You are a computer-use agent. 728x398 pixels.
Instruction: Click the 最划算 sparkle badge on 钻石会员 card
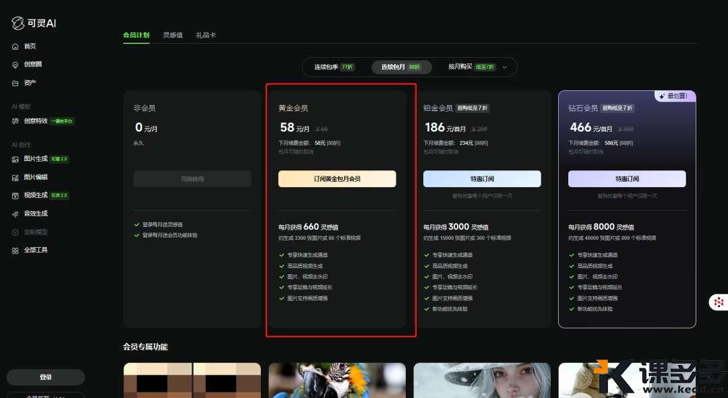[673, 96]
